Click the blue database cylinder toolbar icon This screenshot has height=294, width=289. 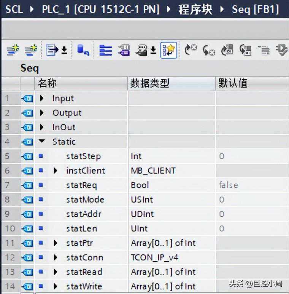[x=83, y=50]
